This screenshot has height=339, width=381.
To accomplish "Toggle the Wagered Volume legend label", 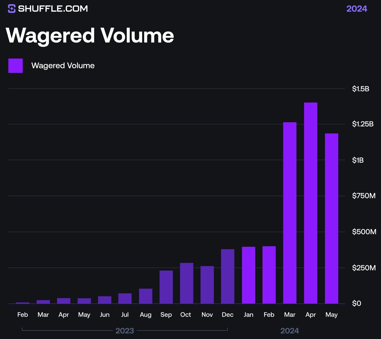I will 63,65.
